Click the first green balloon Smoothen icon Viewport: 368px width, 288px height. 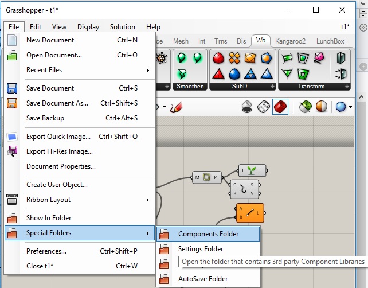click(x=182, y=58)
